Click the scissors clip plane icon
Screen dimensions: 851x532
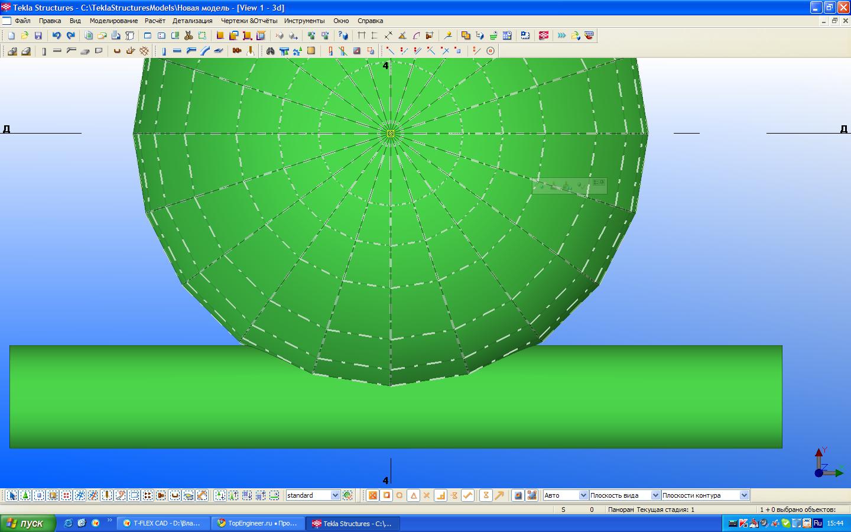[189, 35]
